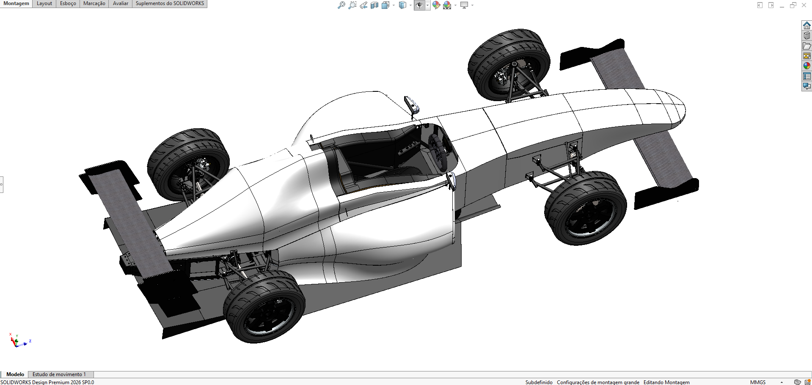
Task: Expand the left panel splitter handle
Action: click(1, 184)
